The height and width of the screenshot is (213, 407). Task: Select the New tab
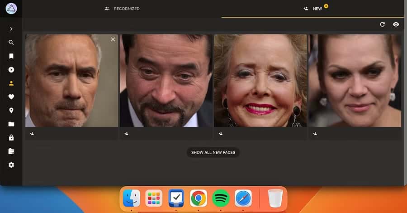point(313,9)
